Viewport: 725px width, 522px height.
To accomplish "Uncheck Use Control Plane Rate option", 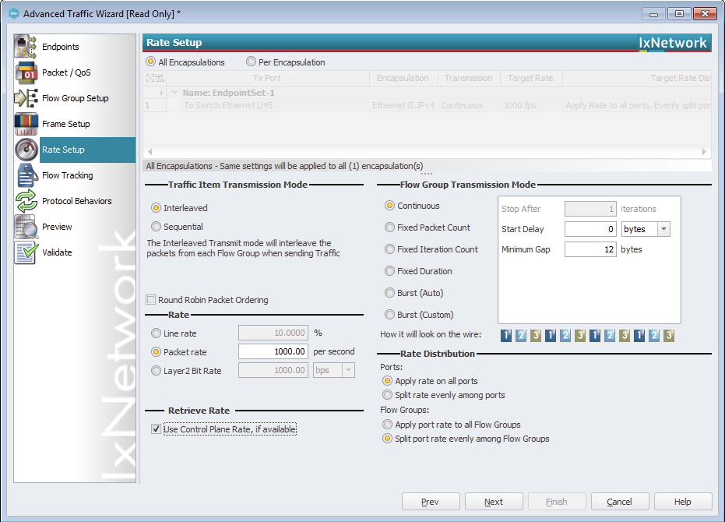I will point(157,429).
